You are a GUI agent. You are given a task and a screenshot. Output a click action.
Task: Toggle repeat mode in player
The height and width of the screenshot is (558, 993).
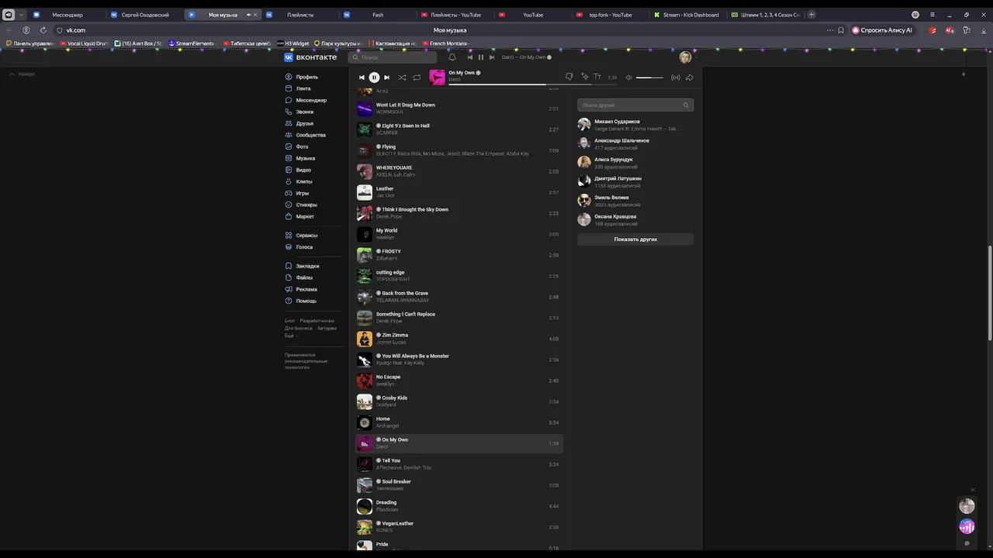click(x=417, y=77)
